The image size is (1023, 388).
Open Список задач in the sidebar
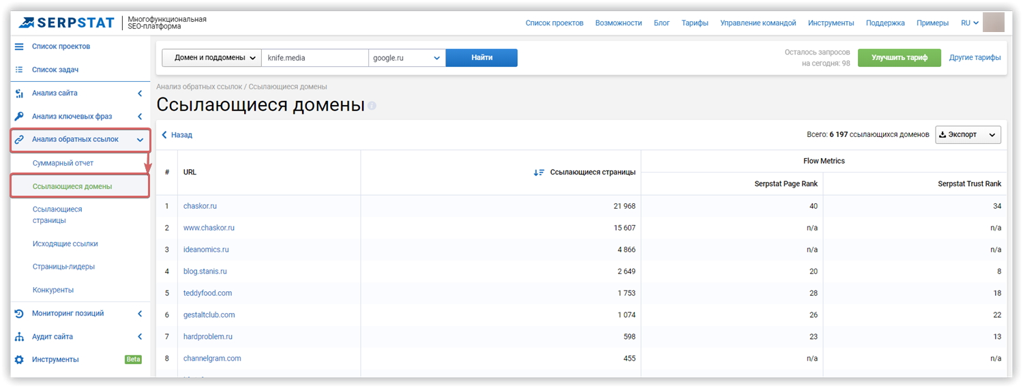click(55, 70)
